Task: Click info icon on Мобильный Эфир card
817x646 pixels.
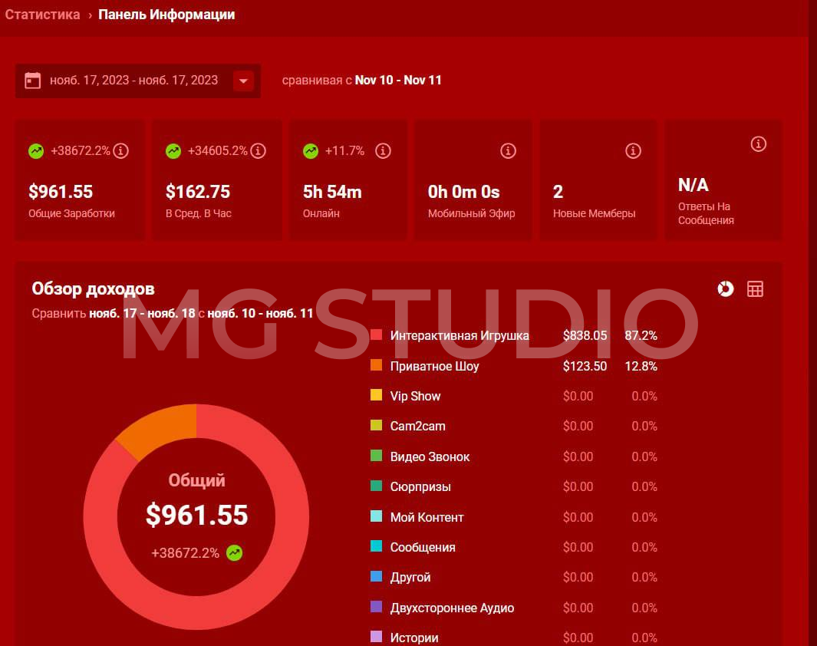Action: click(x=508, y=151)
